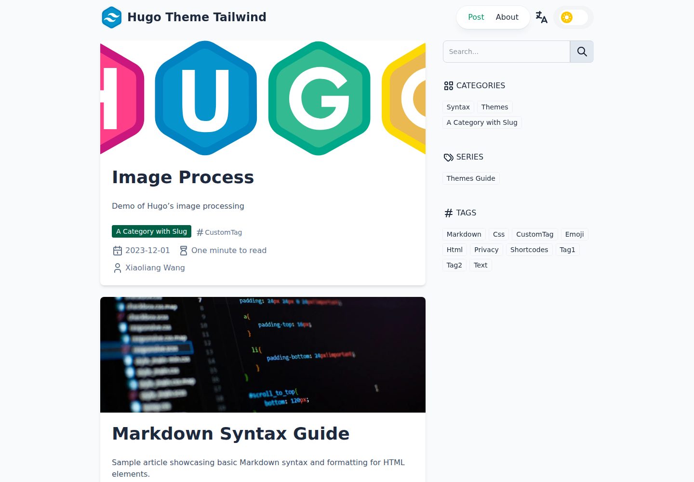Open the Post menu item
This screenshot has width=694, height=482.
click(x=476, y=17)
